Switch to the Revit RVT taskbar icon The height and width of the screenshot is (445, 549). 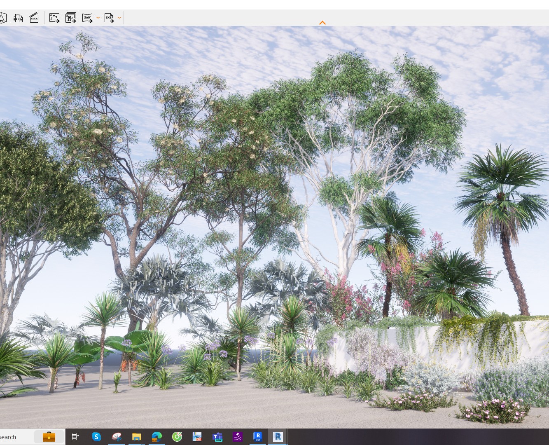point(258,437)
